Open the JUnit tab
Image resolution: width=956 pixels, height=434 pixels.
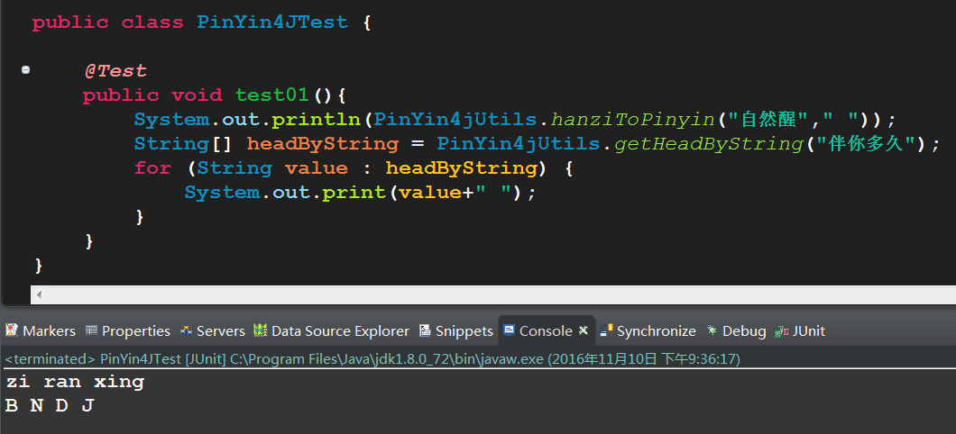799,331
